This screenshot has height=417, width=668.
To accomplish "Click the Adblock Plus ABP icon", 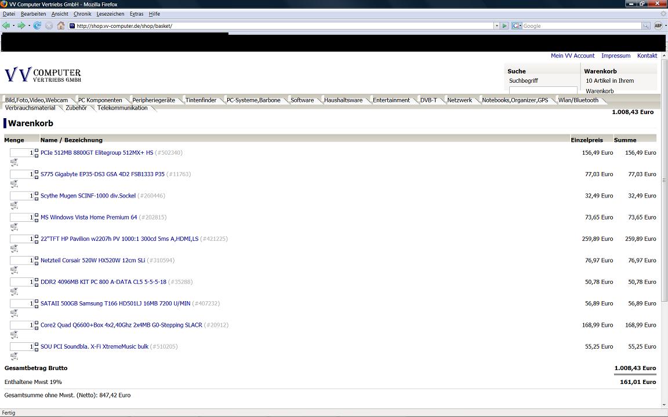I will [x=658, y=25].
